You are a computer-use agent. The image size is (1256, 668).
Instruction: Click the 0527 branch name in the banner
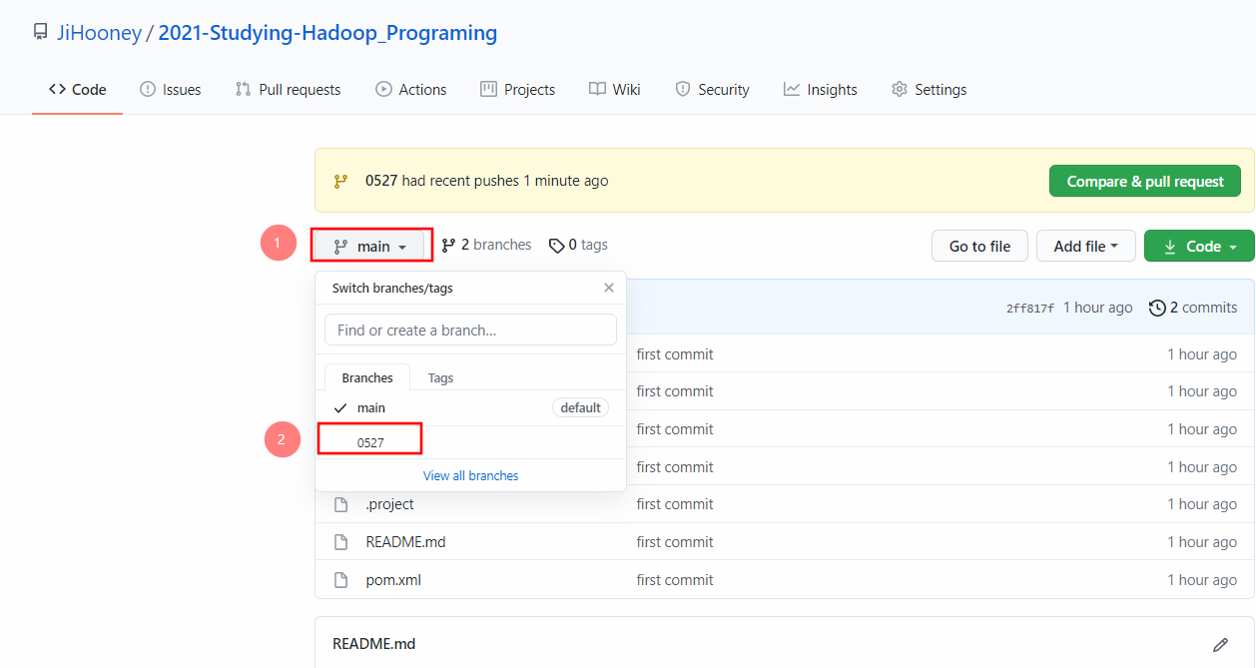click(x=381, y=181)
